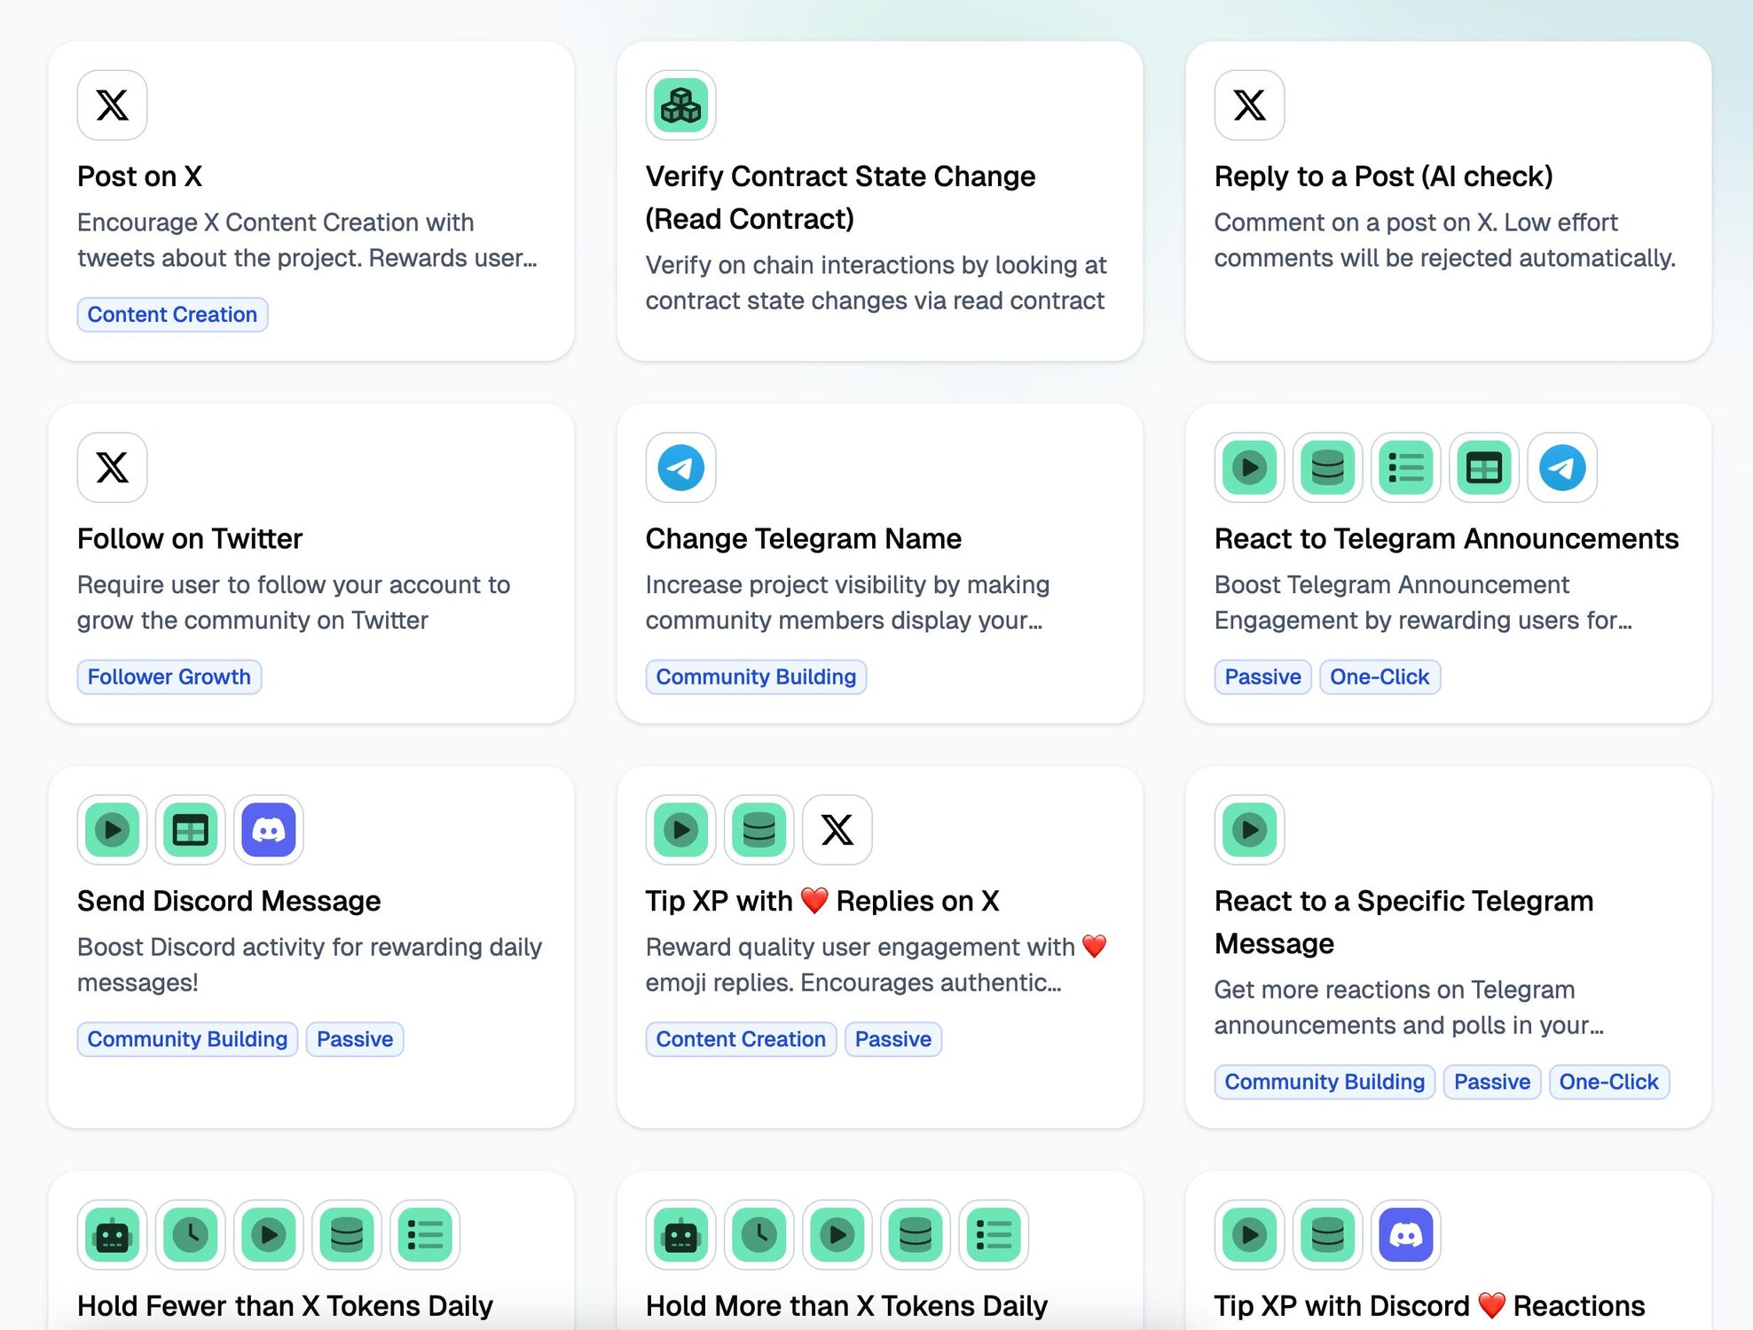Open the Reply to a Post (AI check) title
This screenshot has width=1753, height=1330.
[x=1382, y=176]
